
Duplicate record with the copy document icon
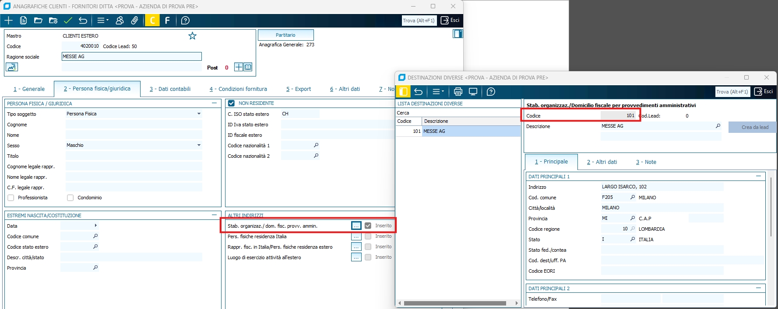point(24,21)
